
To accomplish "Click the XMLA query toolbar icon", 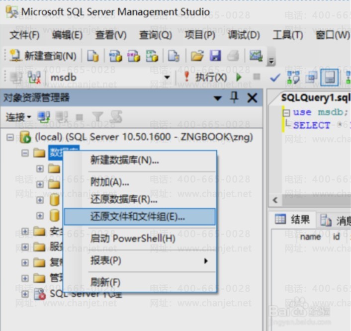I will point(152,56).
